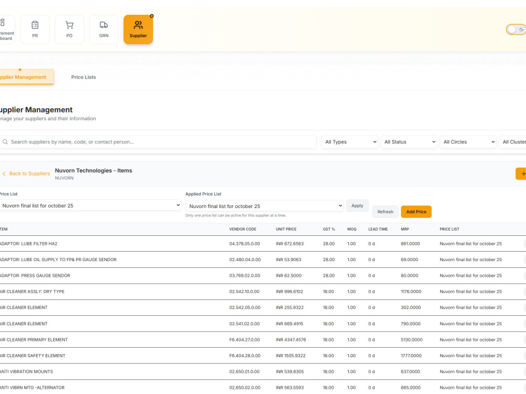Switch to Supplier Management tab
Image resolution: width=526 pixels, height=394 pixels.
[26, 77]
